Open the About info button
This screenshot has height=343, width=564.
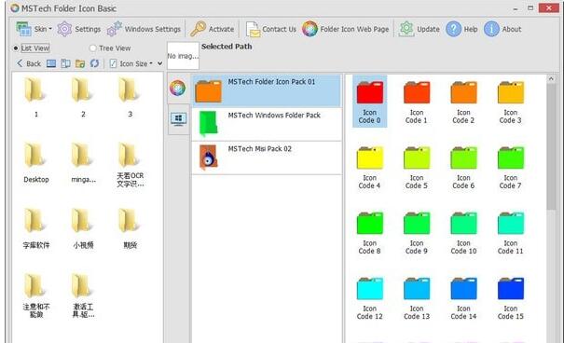click(x=502, y=29)
